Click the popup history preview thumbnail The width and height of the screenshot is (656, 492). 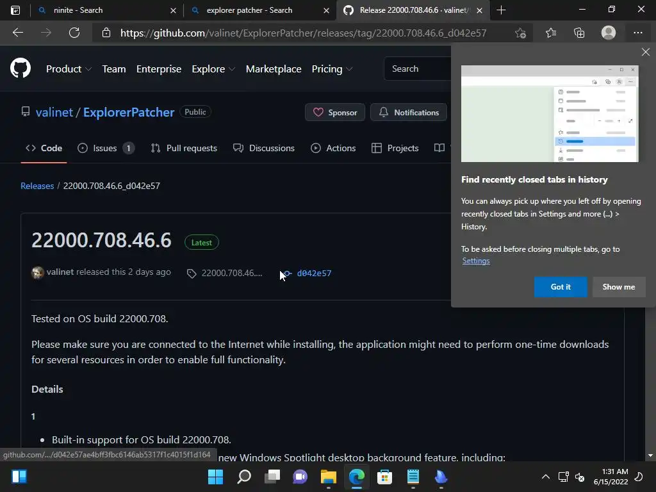click(550, 113)
